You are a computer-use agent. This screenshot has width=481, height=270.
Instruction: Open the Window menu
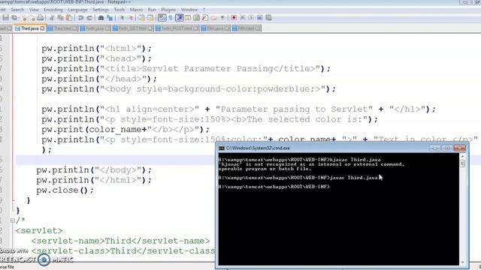pyautogui.click(x=189, y=10)
